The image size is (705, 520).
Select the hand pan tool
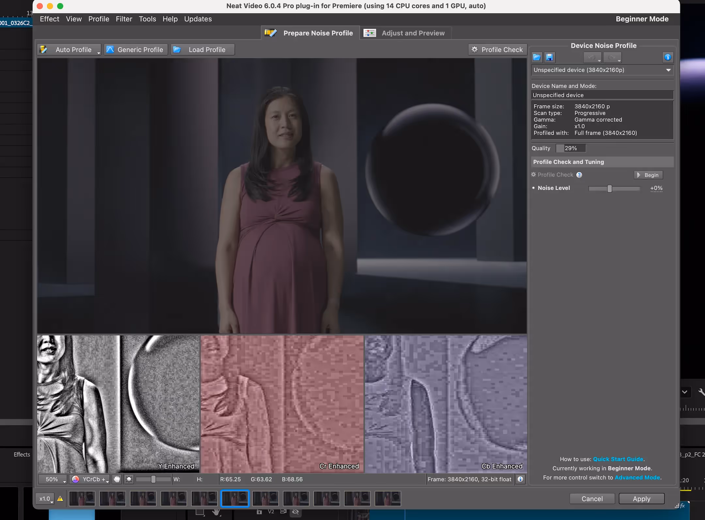(x=117, y=479)
